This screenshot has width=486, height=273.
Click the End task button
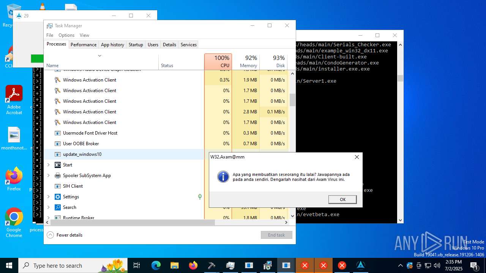tap(276, 235)
